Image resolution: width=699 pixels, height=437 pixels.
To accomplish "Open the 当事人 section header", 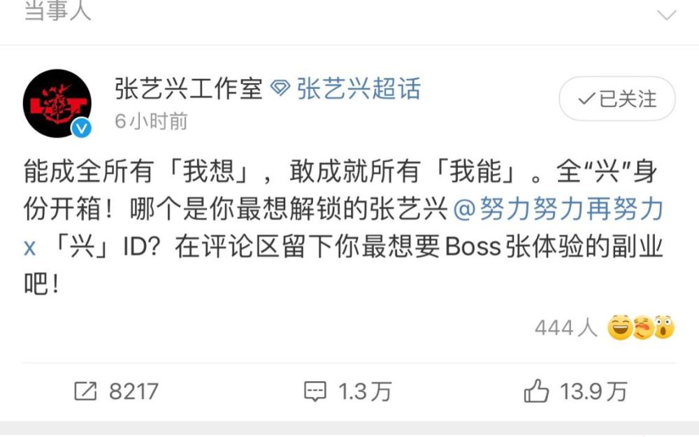I will pyautogui.click(x=58, y=10).
